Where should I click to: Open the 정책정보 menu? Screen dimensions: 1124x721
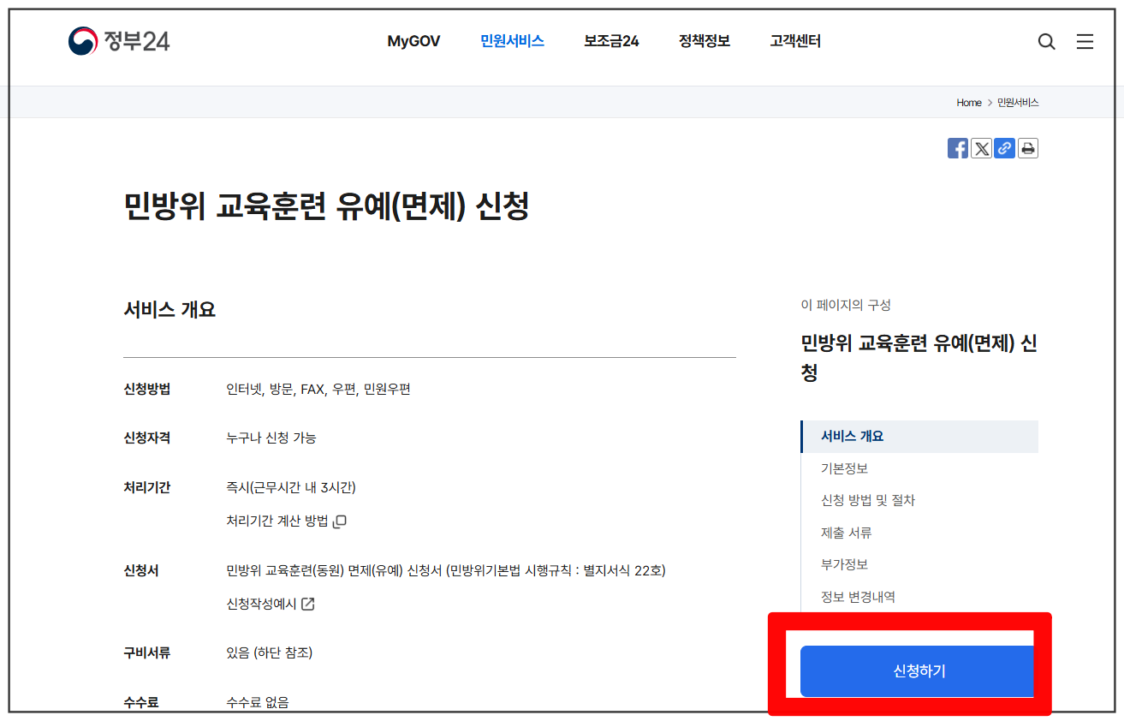(x=703, y=40)
